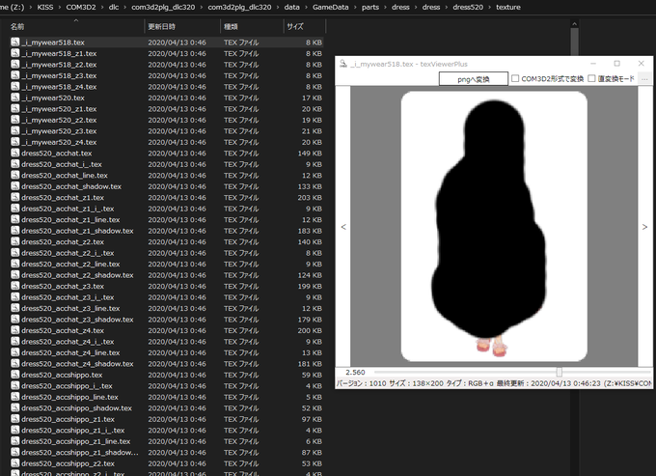The width and height of the screenshot is (656, 476).
Task: Go to the KISS folder in breadcrumb
Action: click(x=45, y=7)
